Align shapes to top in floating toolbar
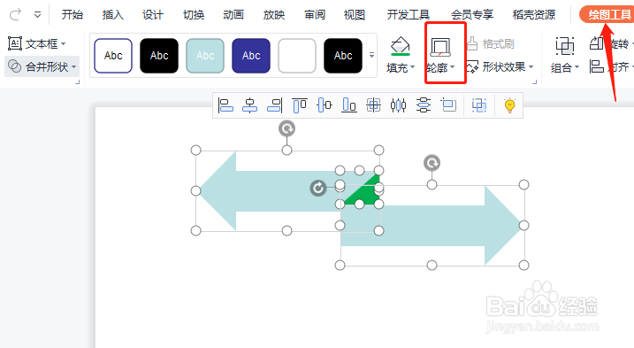 tap(300, 105)
